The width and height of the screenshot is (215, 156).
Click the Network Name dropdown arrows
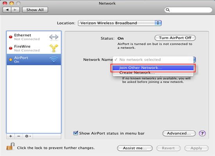click(x=195, y=60)
